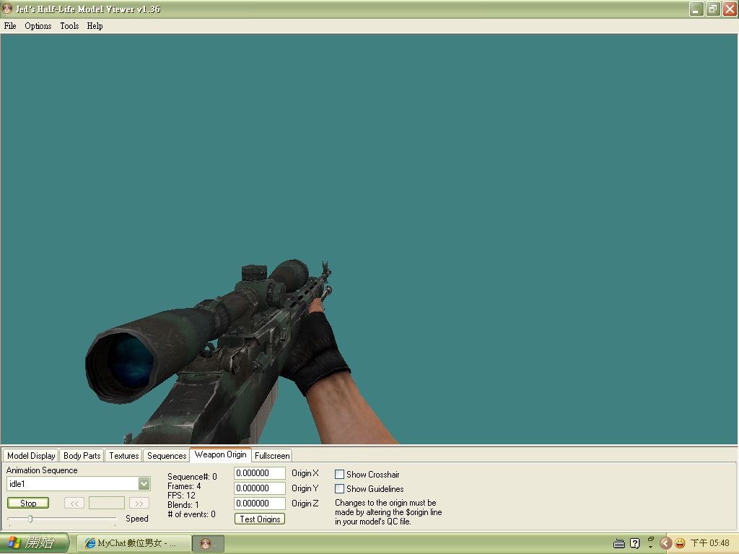Switch to the Sequences tab
The width and height of the screenshot is (739, 554).
pyautogui.click(x=167, y=456)
